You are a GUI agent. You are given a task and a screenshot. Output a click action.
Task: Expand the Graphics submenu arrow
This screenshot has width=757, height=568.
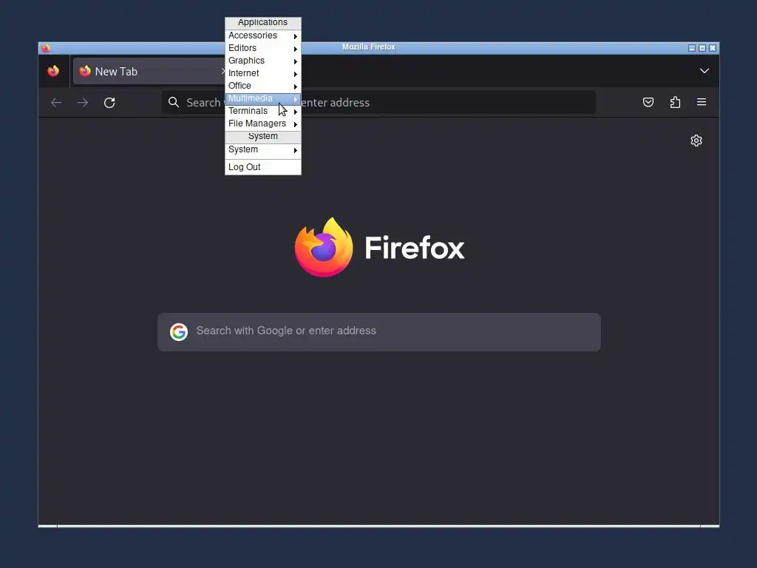[296, 61]
